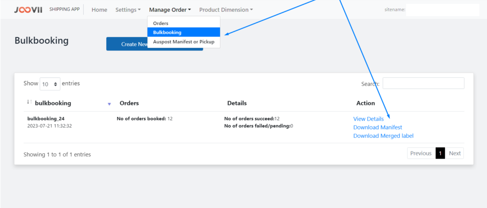Click the sitename field

(x=443, y=10)
